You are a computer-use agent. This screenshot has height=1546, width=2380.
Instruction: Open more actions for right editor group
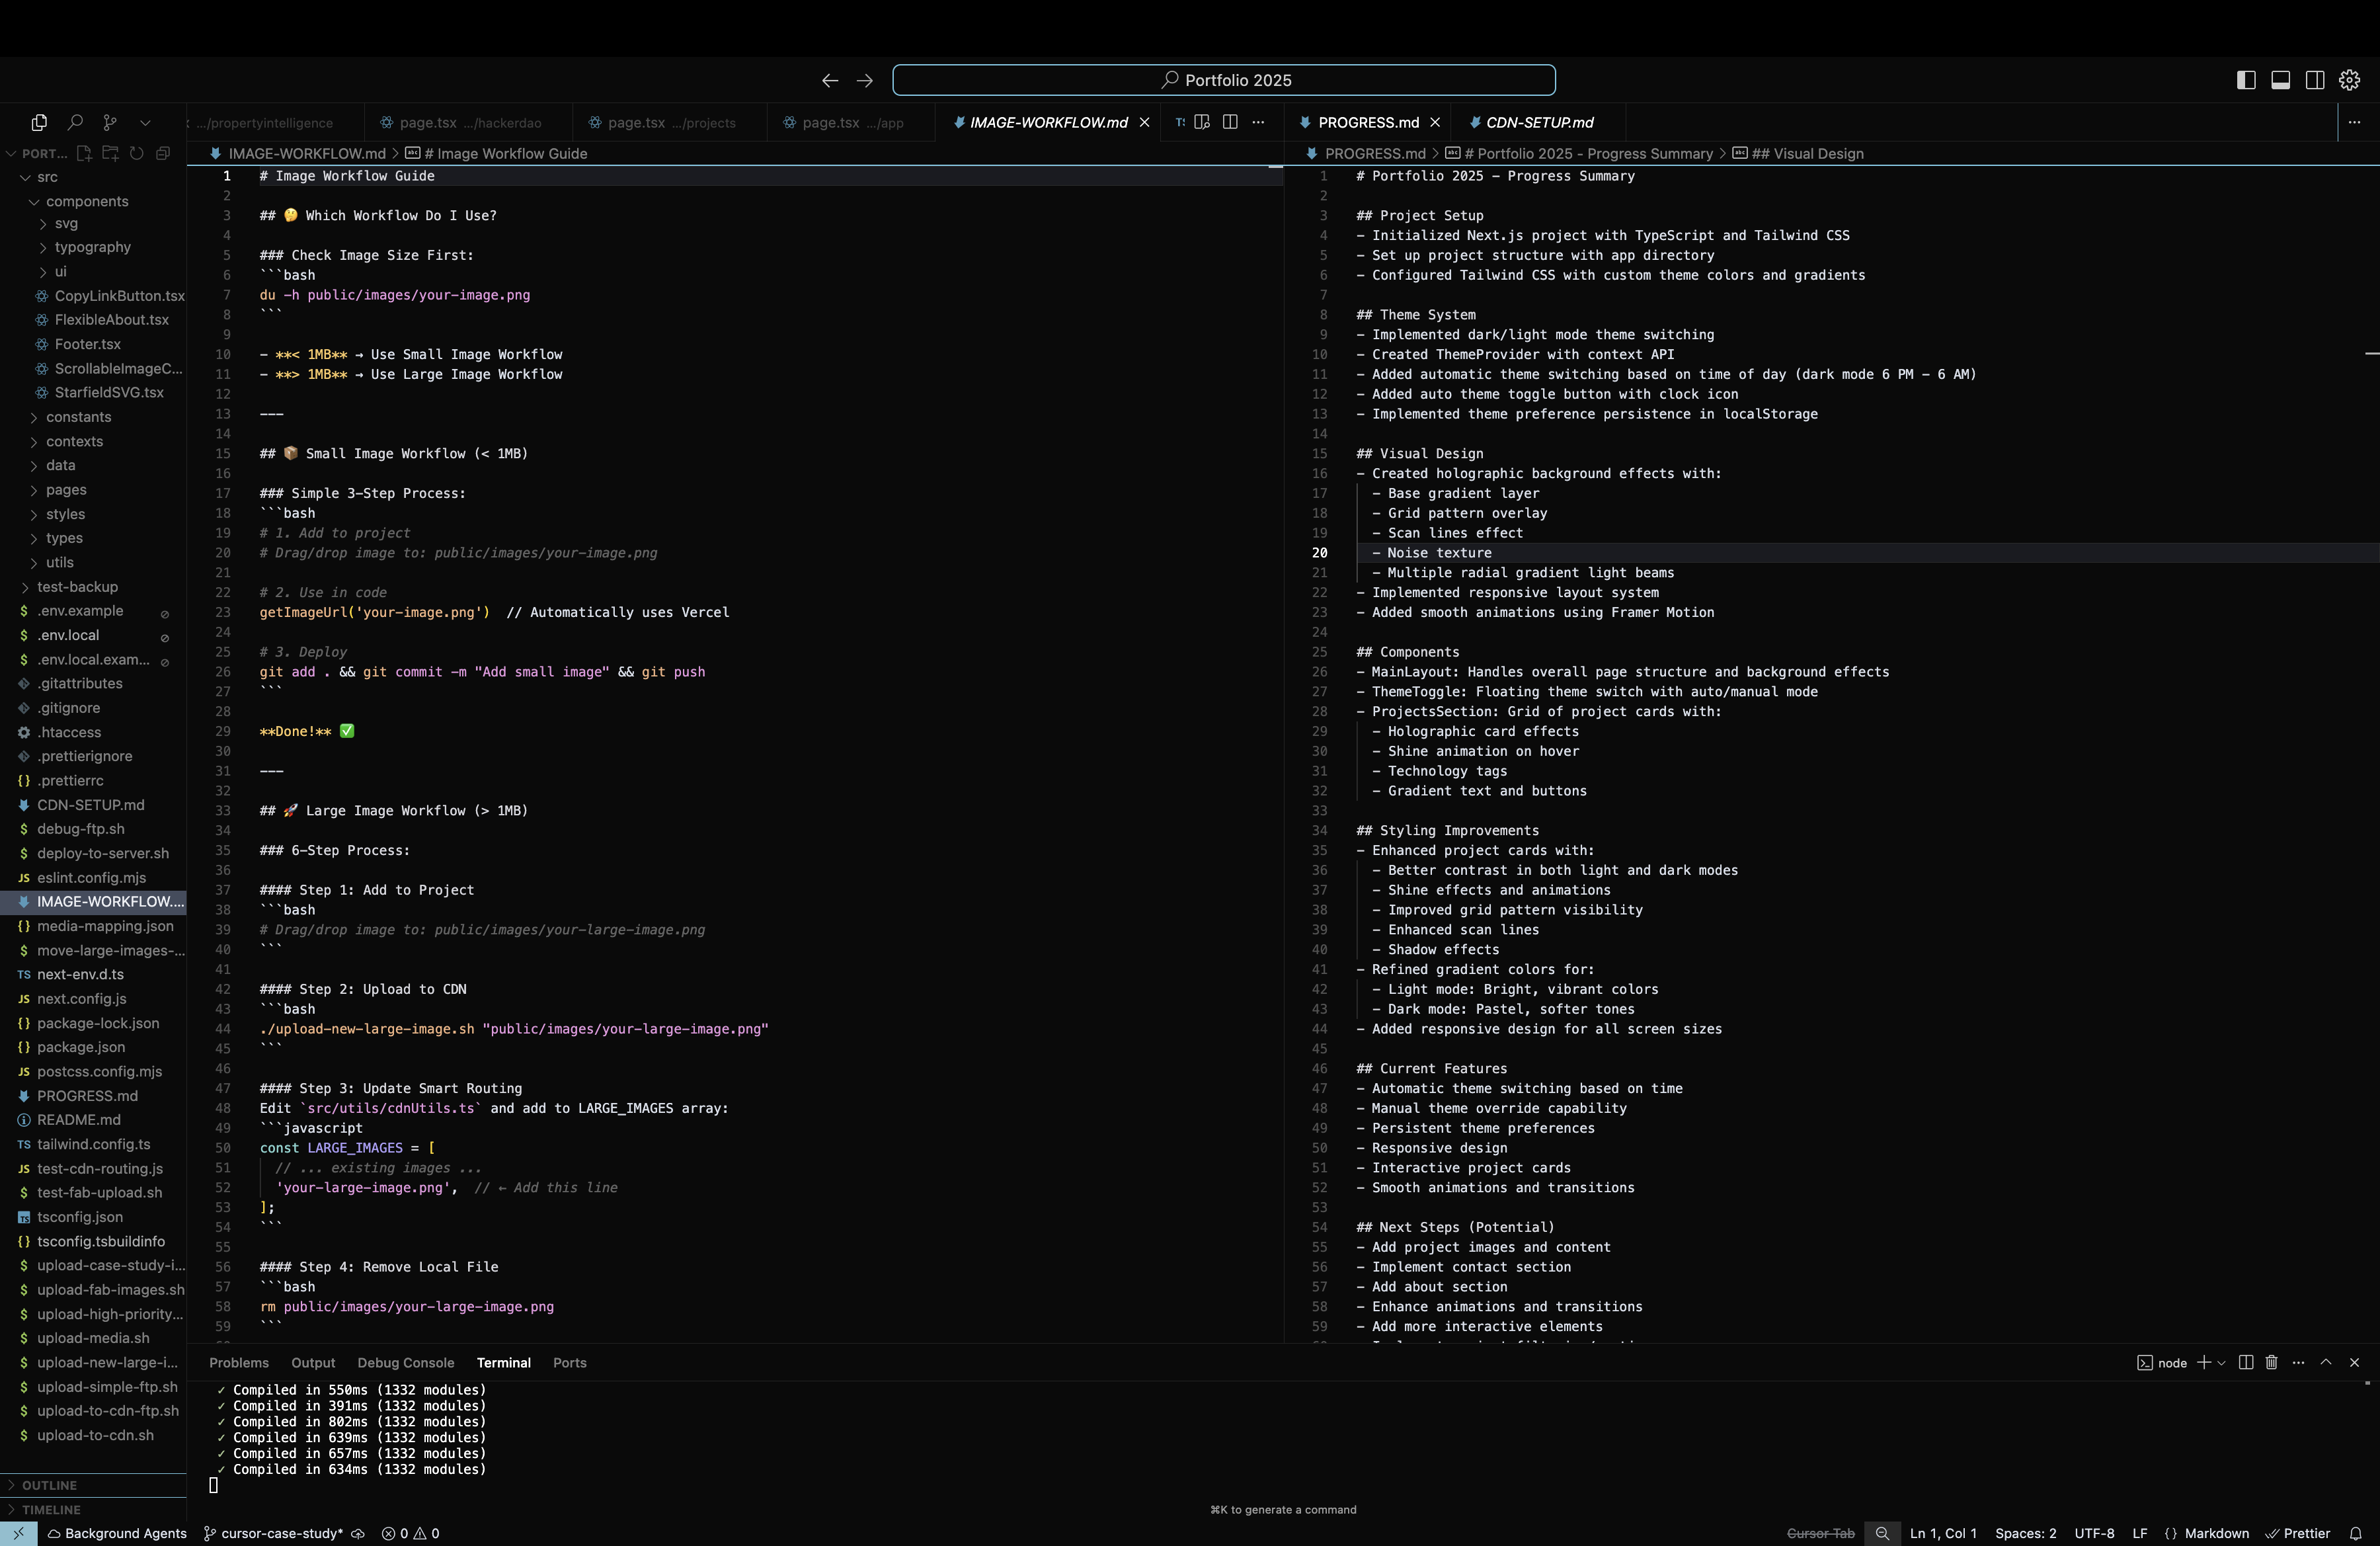tap(2354, 122)
